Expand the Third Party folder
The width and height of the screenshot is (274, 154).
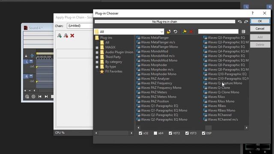[x=97, y=57]
